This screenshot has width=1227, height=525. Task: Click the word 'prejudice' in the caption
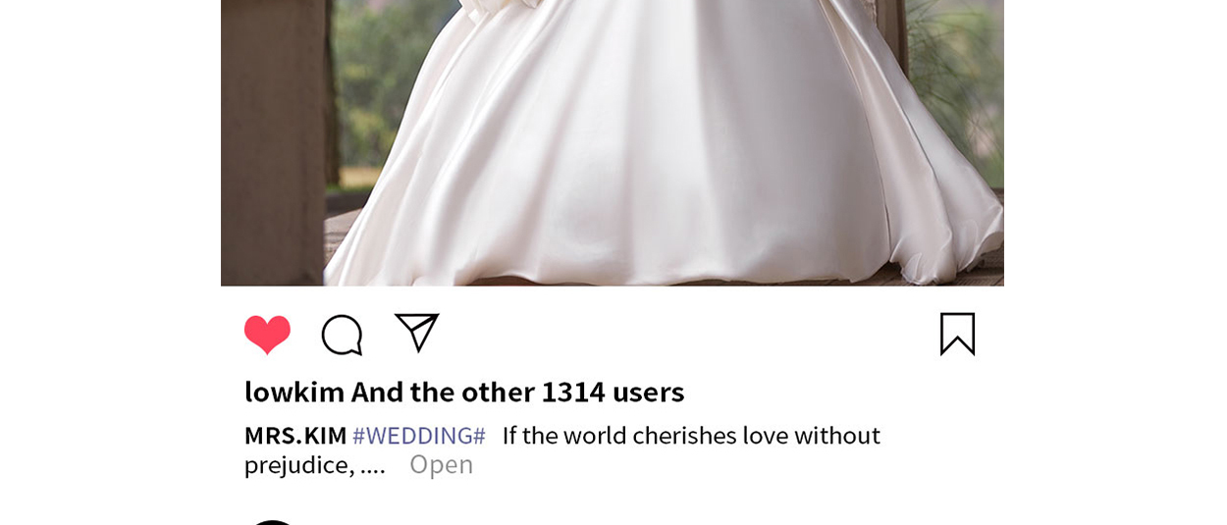coord(298,465)
